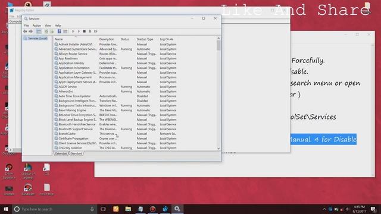Restart the service with the toolbar restart icon
This screenshot has height=214, width=381.
pos(96,32)
